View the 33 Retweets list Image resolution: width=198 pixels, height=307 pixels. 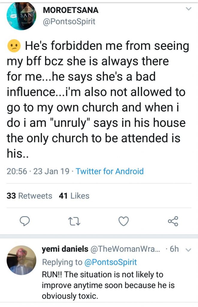(29, 196)
